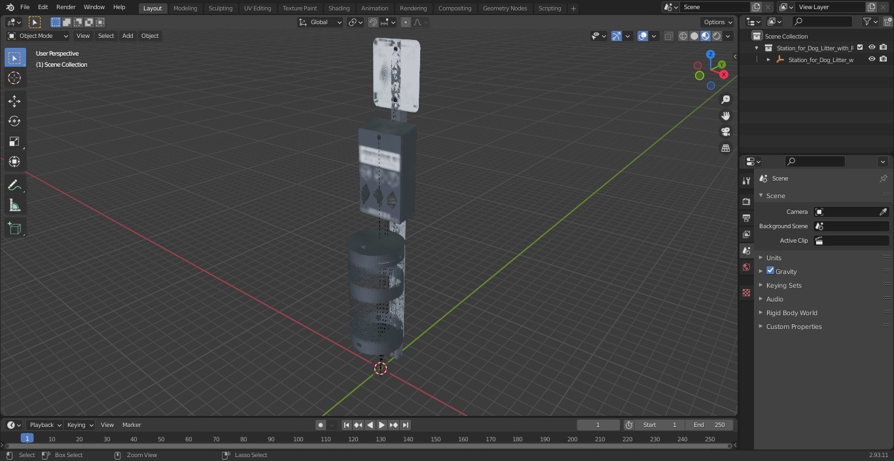Open the World properties tab
The width and height of the screenshot is (894, 461).
coord(746,267)
